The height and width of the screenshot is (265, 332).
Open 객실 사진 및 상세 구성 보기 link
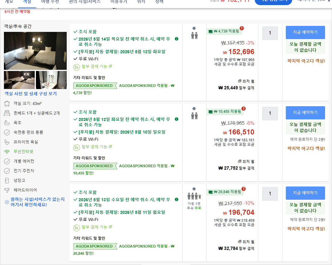pos(31,94)
